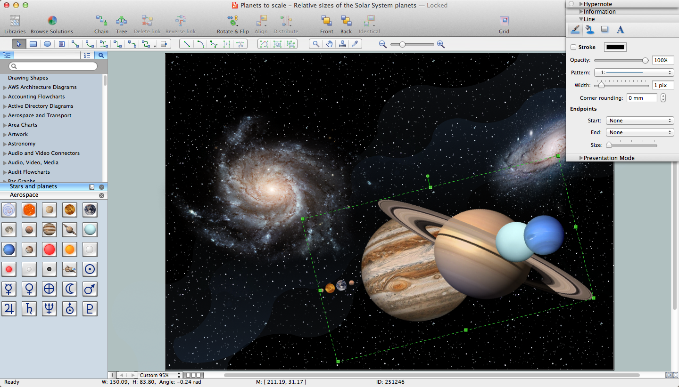The image size is (679, 387).
Task: Open the Start endpoint dropdown
Action: coord(639,121)
